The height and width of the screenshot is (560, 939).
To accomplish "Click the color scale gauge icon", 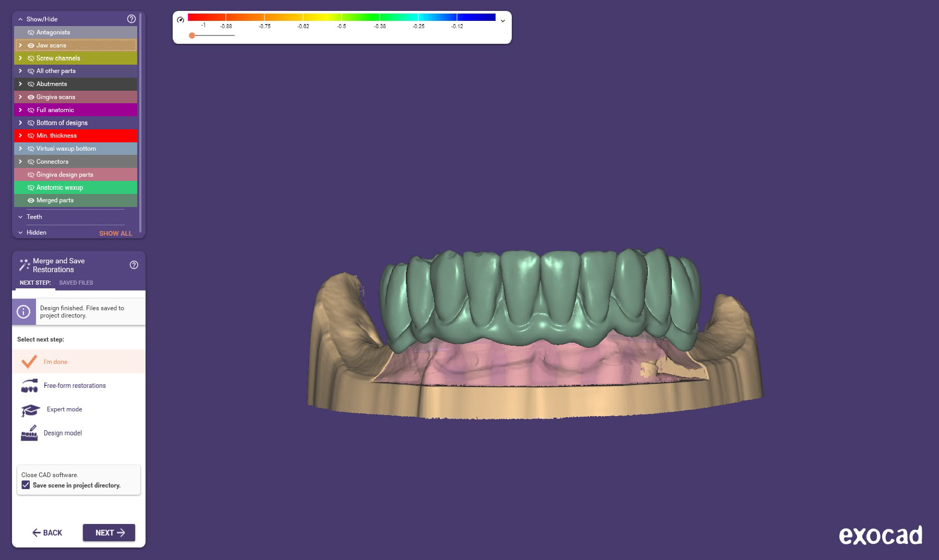I will (x=180, y=20).
